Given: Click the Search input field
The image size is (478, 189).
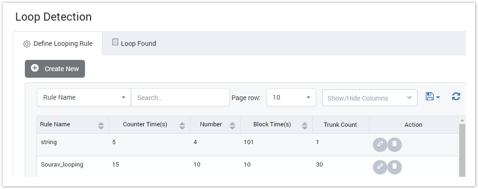Looking at the screenshot, I should pyautogui.click(x=180, y=98).
